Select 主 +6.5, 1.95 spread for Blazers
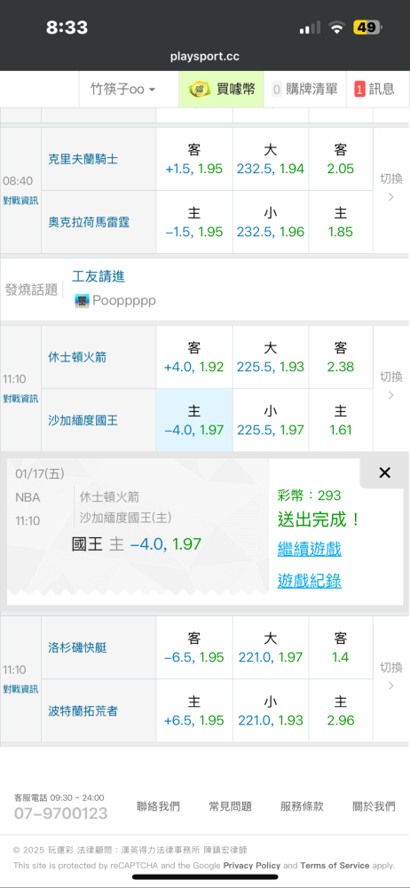Viewport: 410px width, 888px height. pyautogui.click(x=194, y=710)
